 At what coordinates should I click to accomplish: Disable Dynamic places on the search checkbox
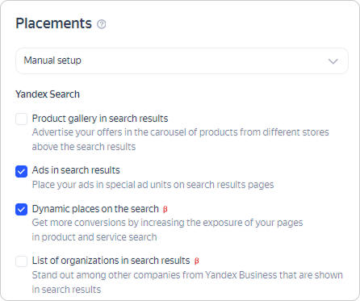(22, 209)
